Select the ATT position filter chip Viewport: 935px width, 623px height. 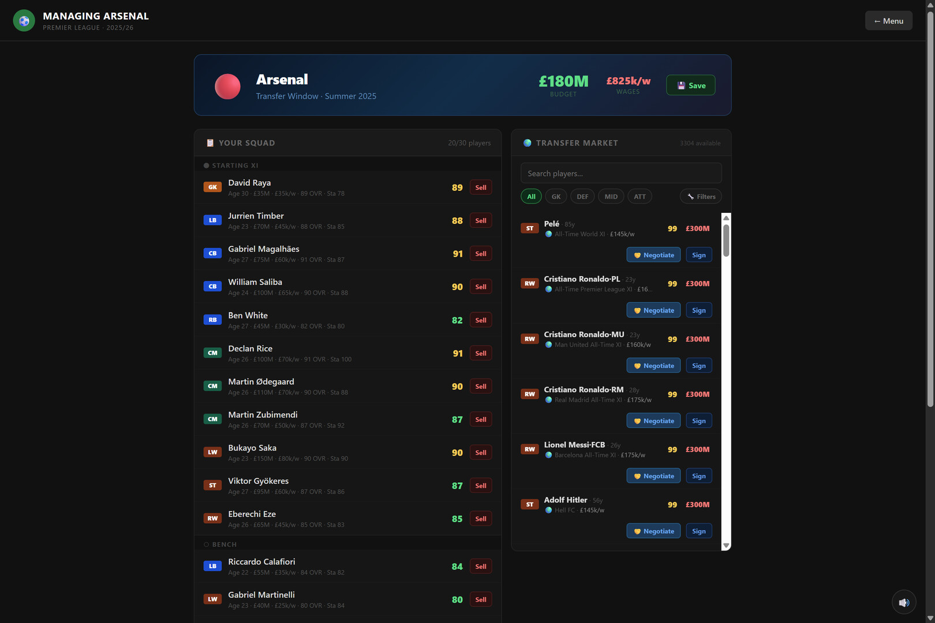[639, 197]
